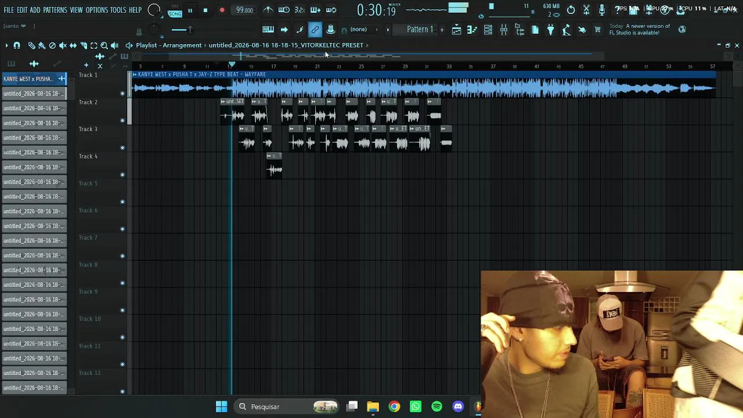Toggle link note/automation icon (highlighted chain)
Viewport: 743px width, 418px height.
click(x=315, y=30)
